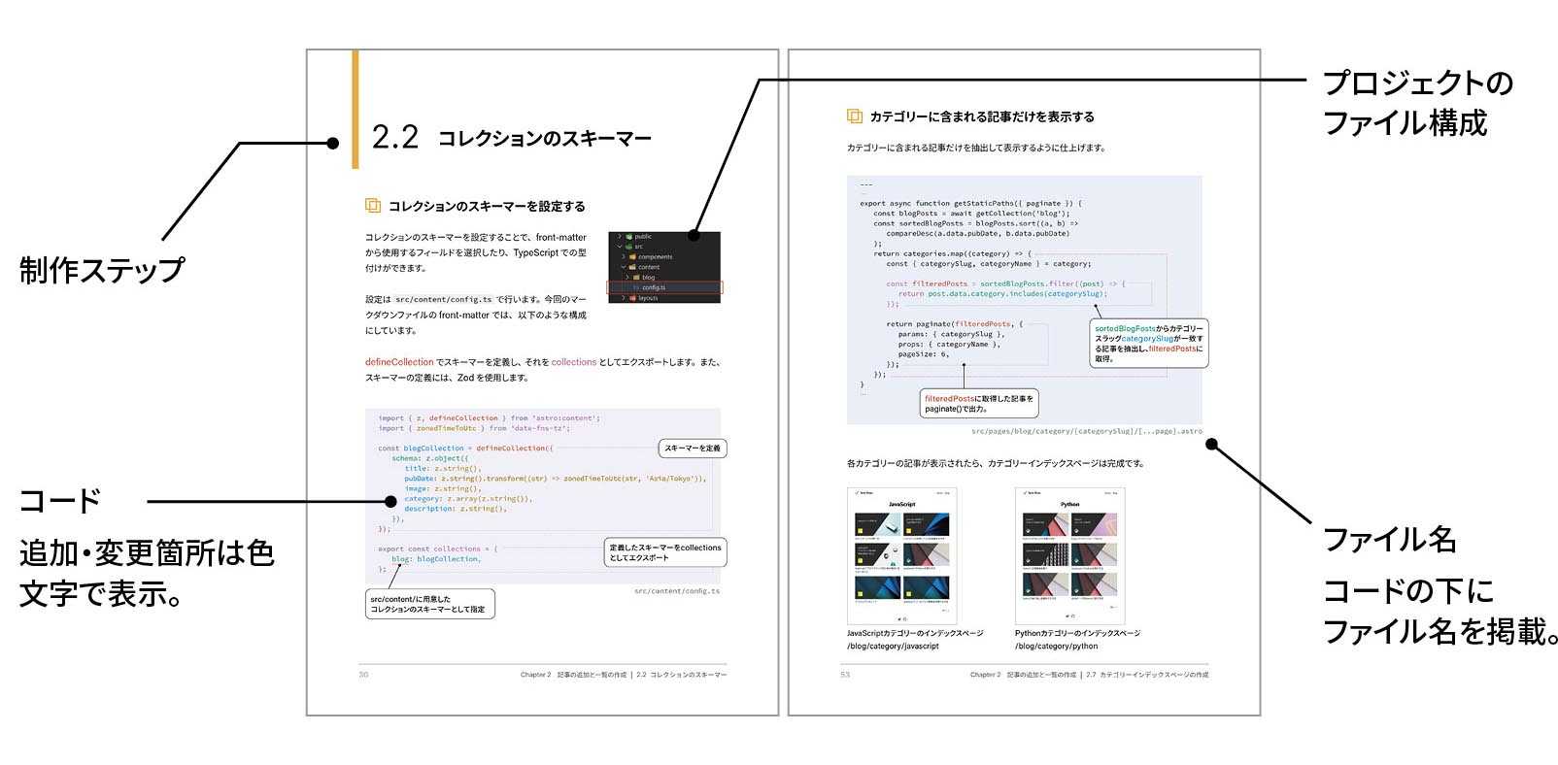Click the スキーマーを定義 callout label
This screenshot has height=765, width=1558.
point(692,449)
